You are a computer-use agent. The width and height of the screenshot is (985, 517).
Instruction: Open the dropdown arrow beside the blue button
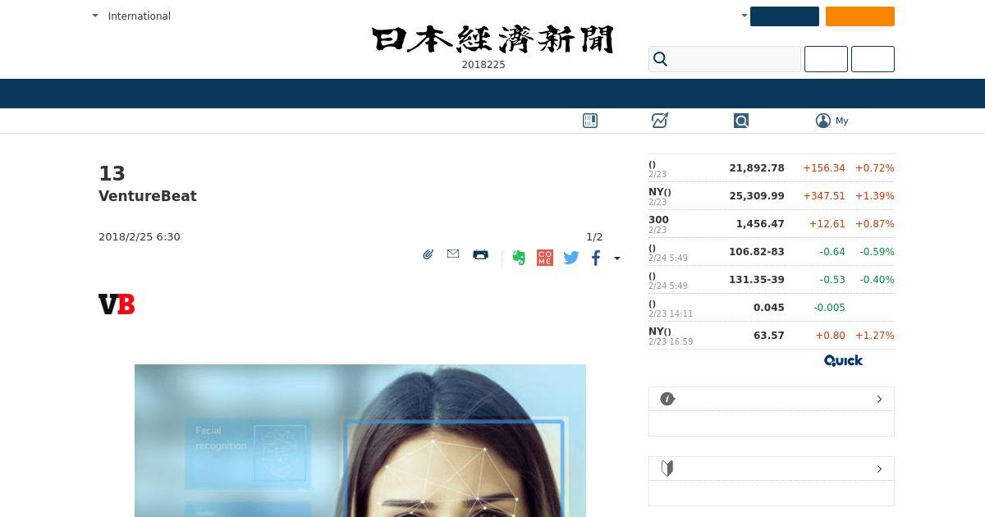point(744,16)
